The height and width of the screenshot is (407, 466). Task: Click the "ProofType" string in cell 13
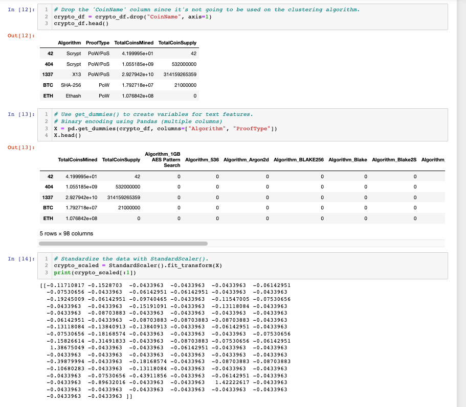pos(252,129)
